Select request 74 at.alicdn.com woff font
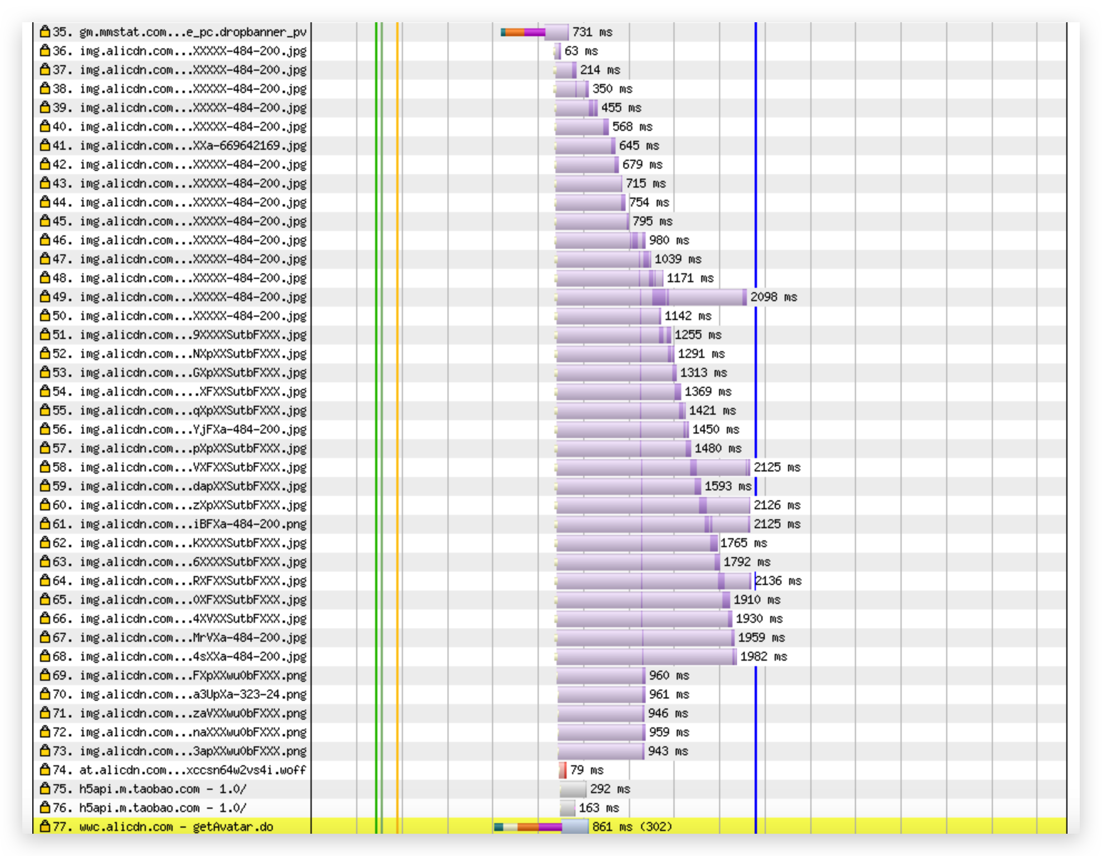This screenshot has width=1102, height=856. (x=192, y=770)
